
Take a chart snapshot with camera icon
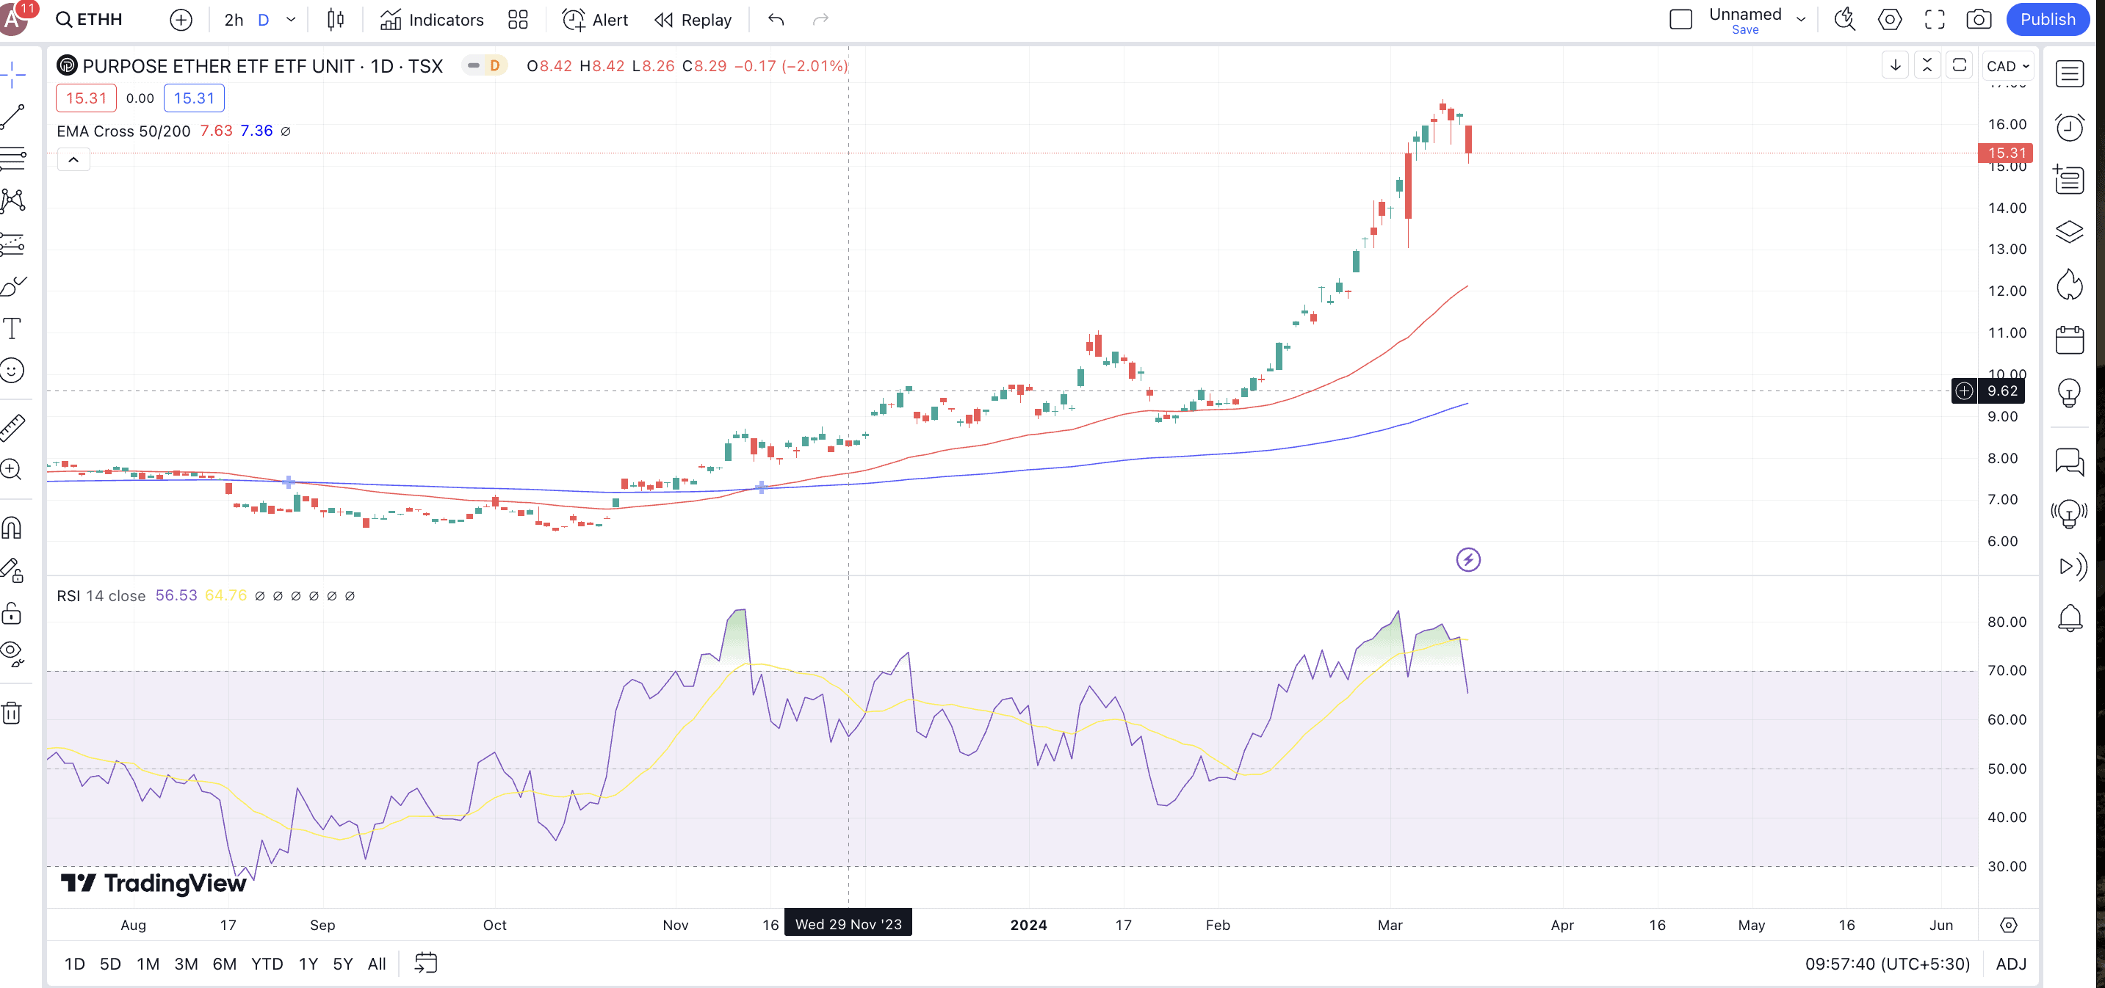tap(1979, 20)
